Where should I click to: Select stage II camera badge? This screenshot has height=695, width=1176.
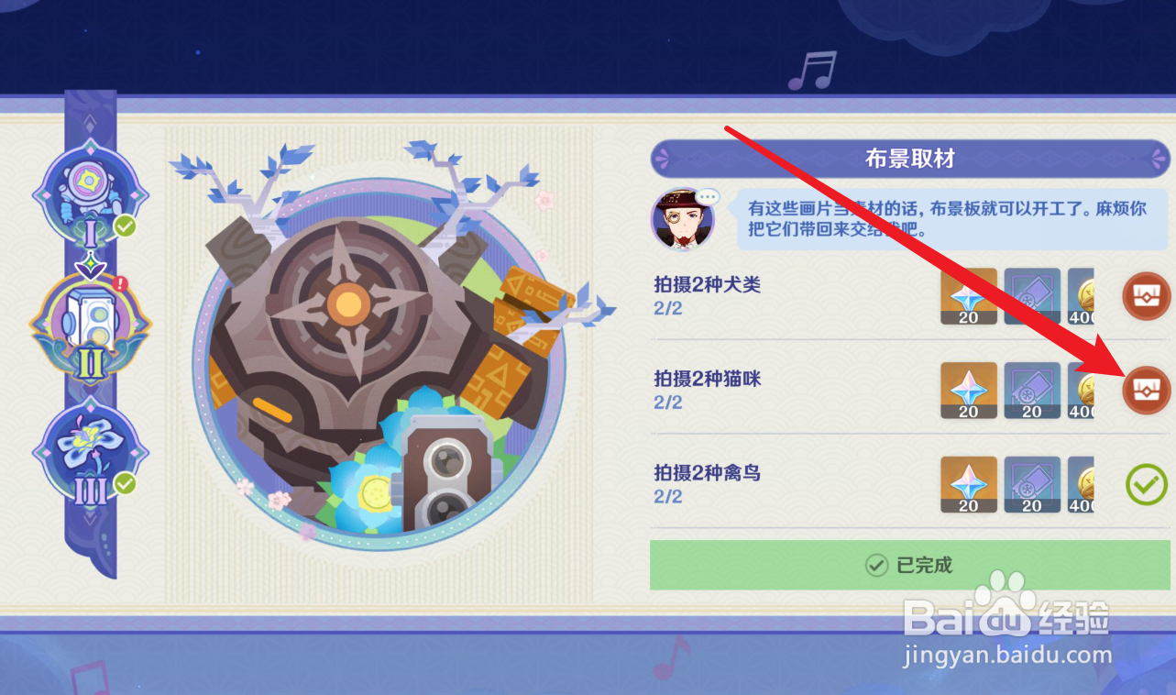click(89, 326)
